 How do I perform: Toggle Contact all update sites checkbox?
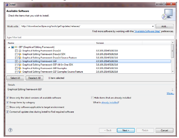tap(8, 112)
